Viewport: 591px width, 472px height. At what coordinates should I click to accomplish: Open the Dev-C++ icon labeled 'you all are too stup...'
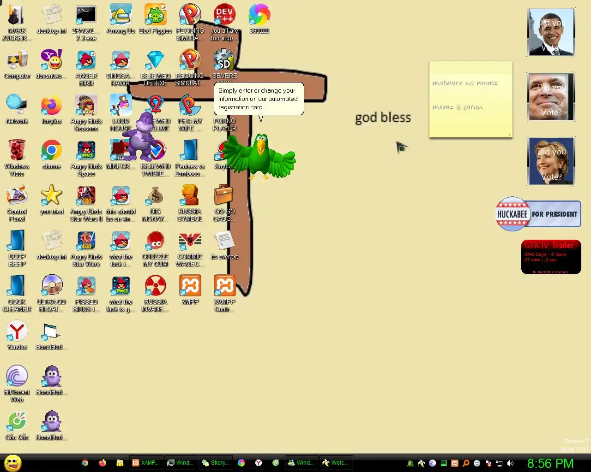(x=224, y=22)
